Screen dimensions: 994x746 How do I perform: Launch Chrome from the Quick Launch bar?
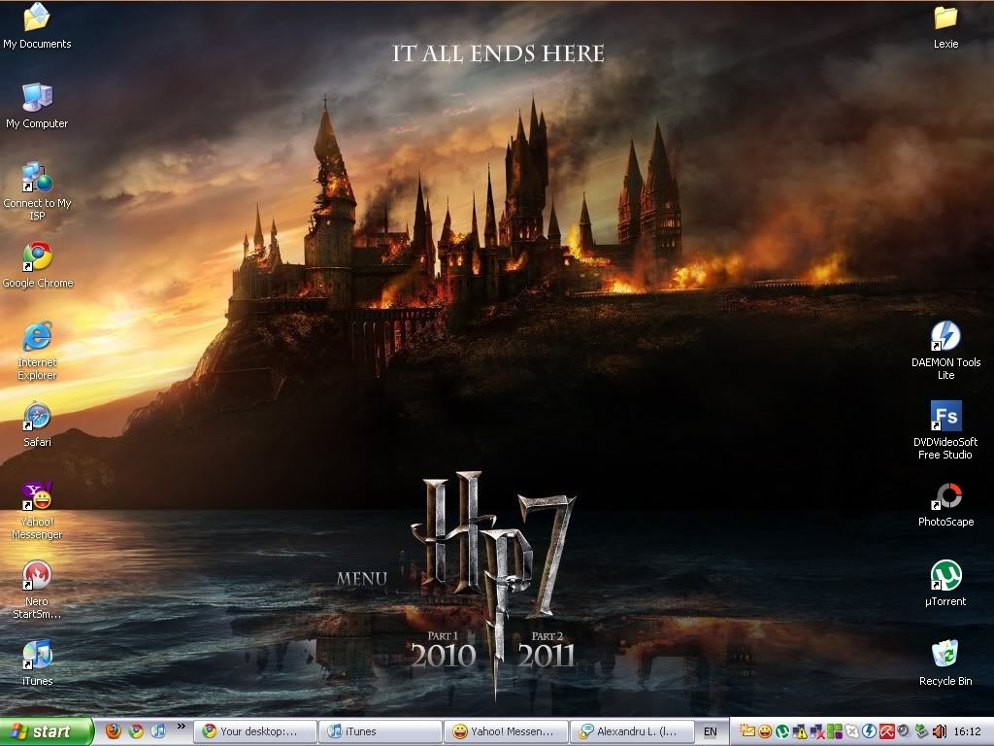click(x=136, y=731)
